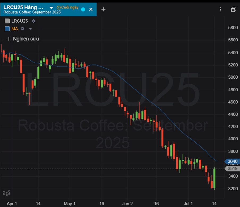The height and width of the screenshot is (207, 240).
Task: Add a new chart tab with plus icon
Action: 103,9
